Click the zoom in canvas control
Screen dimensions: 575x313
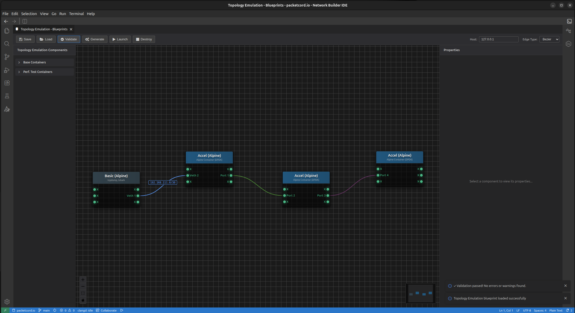click(83, 280)
